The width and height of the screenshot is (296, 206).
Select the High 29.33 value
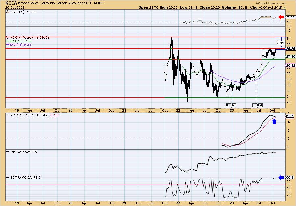[x=169, y=7]
